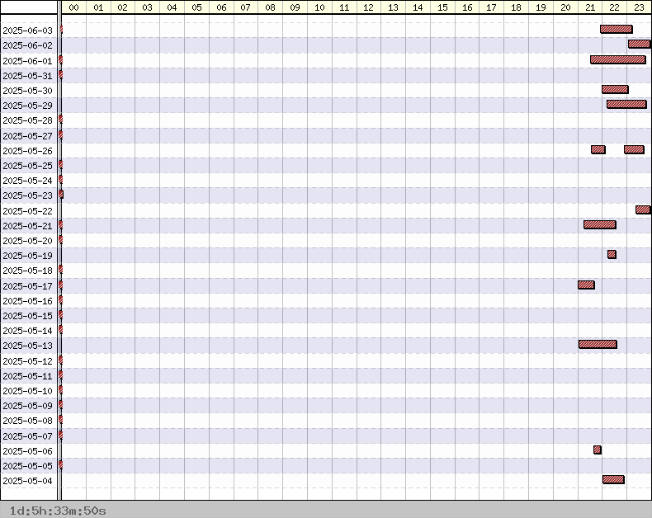Image resolution: width=652 pixels, height=518 pixels.
Task: Select the 2025-05-26 bar near hour 23
Action: 634,149
